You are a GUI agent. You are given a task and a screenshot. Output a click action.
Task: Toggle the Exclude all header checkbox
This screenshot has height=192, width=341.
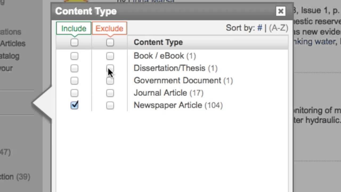click(x=110, y=42)
